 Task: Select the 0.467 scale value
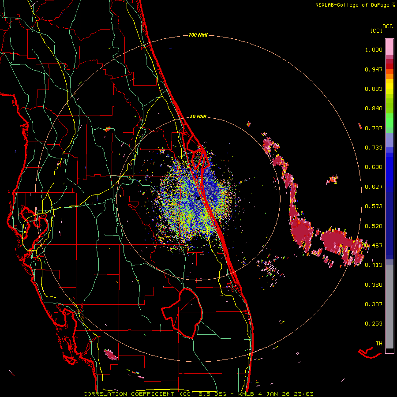[x=374, y=246]
